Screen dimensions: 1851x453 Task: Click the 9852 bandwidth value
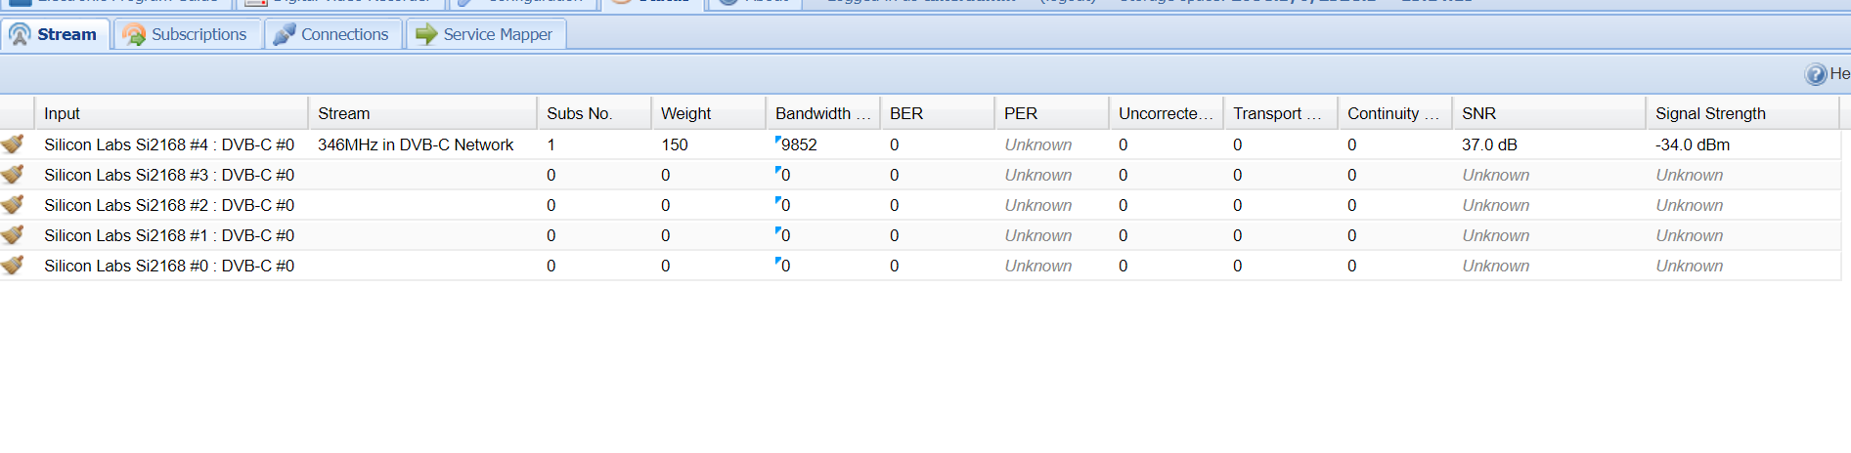pyautogui.click(x=799, y=144)
